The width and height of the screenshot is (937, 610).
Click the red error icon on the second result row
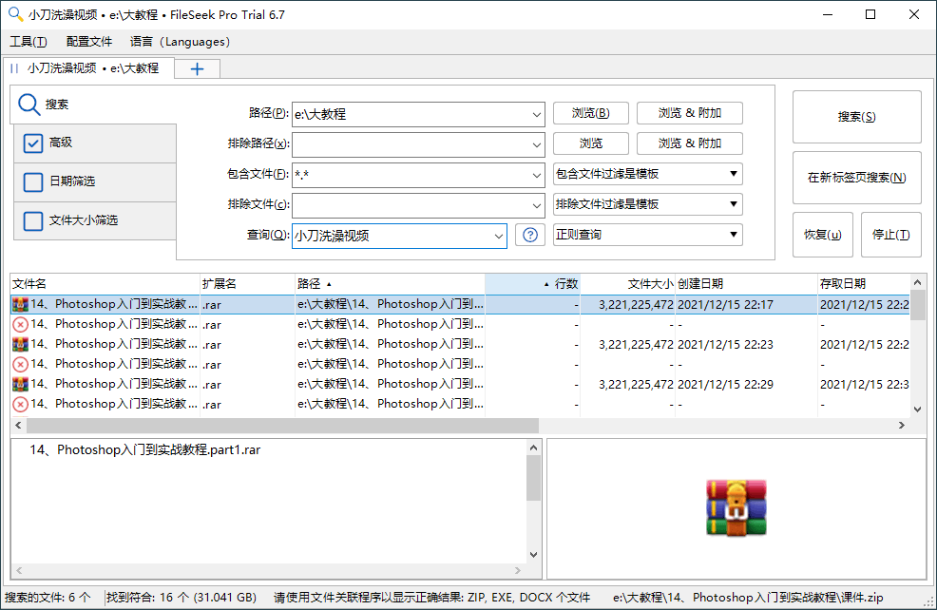coord(19,324)
